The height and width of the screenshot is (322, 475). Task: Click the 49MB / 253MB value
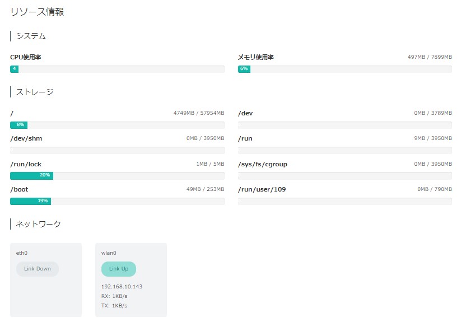pyautogui.click(x=206, y=189)
